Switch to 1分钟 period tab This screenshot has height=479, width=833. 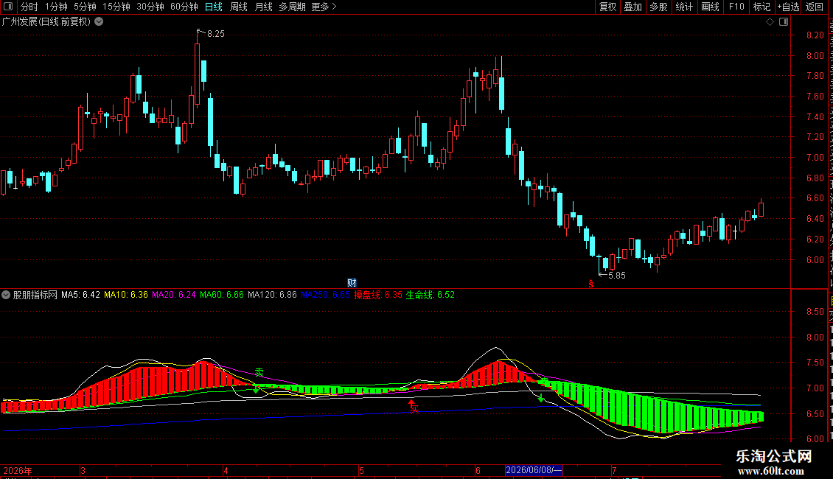tap(56, 7)
